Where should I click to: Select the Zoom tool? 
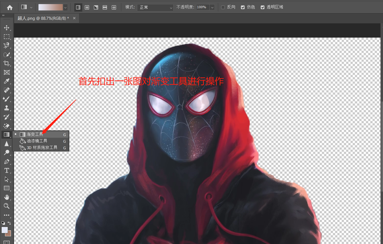pos(7,206)
